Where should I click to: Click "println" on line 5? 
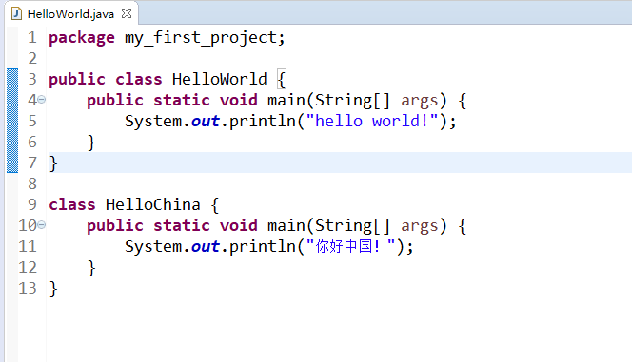pyautogui.click(x=263, y=121)
